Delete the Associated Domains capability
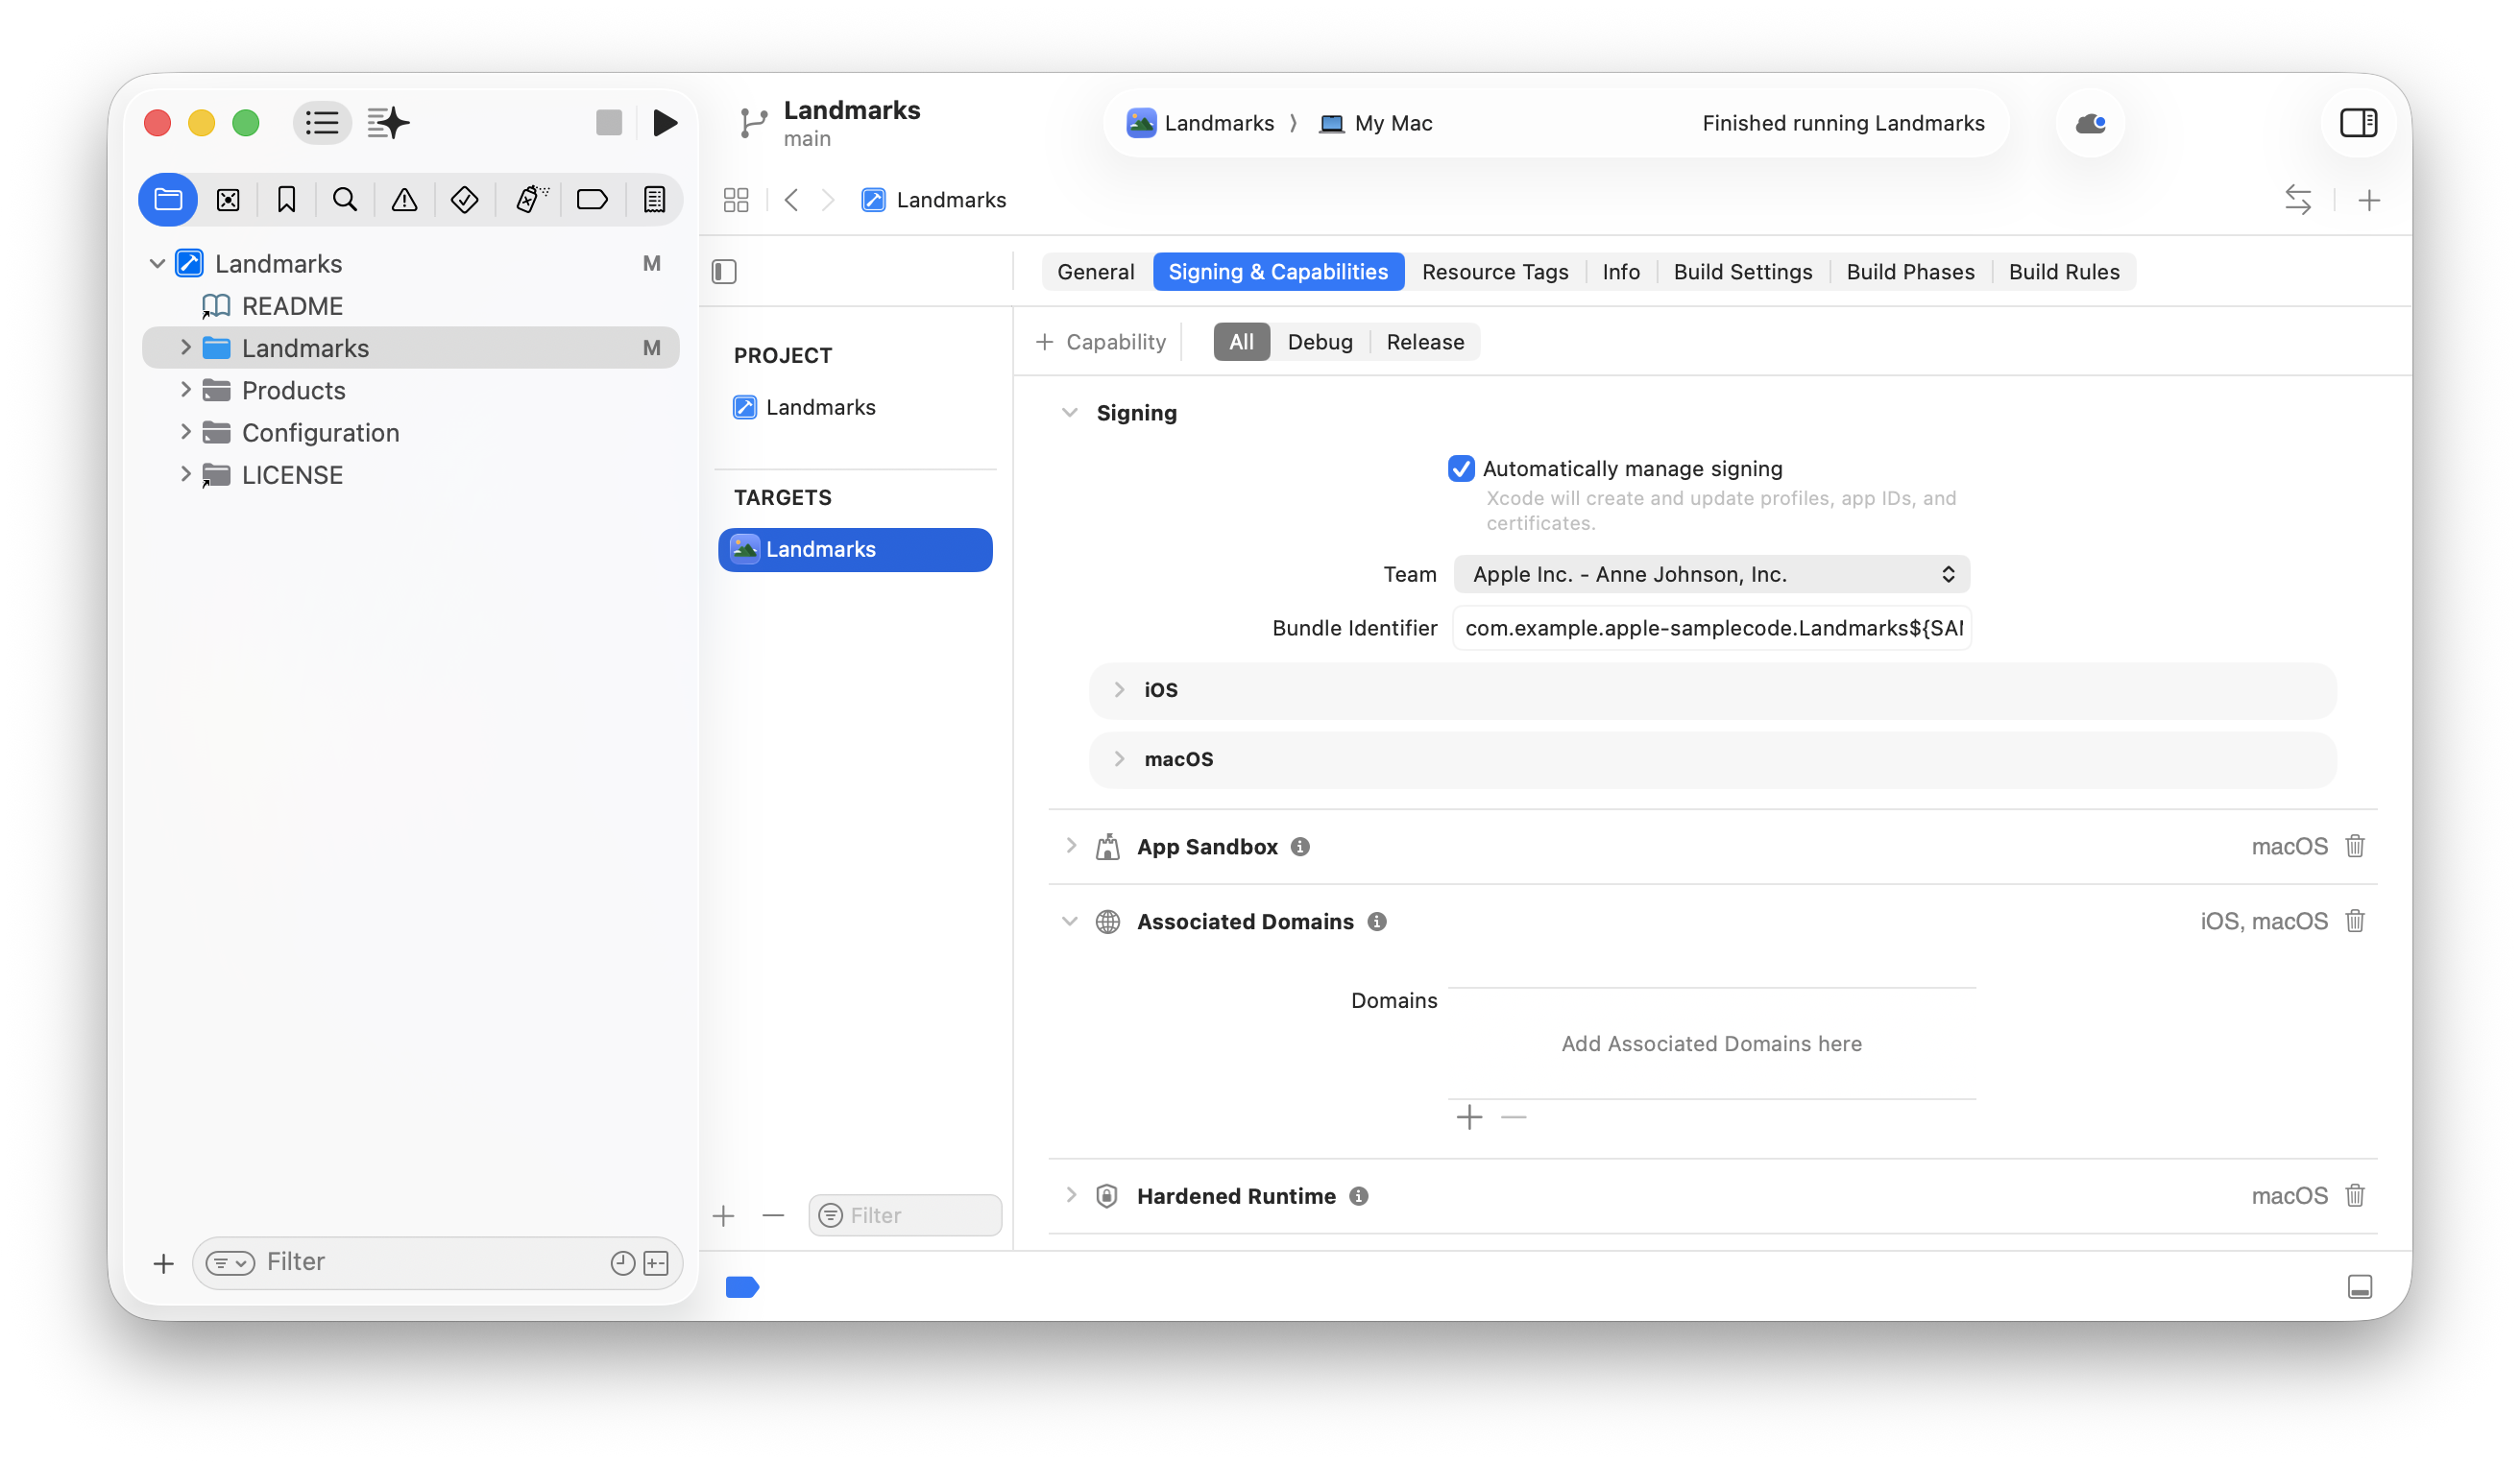The image size is (2520, 1463). pos(2355,922)
